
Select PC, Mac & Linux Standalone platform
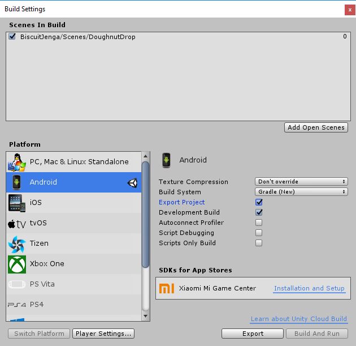pos(74,162)
